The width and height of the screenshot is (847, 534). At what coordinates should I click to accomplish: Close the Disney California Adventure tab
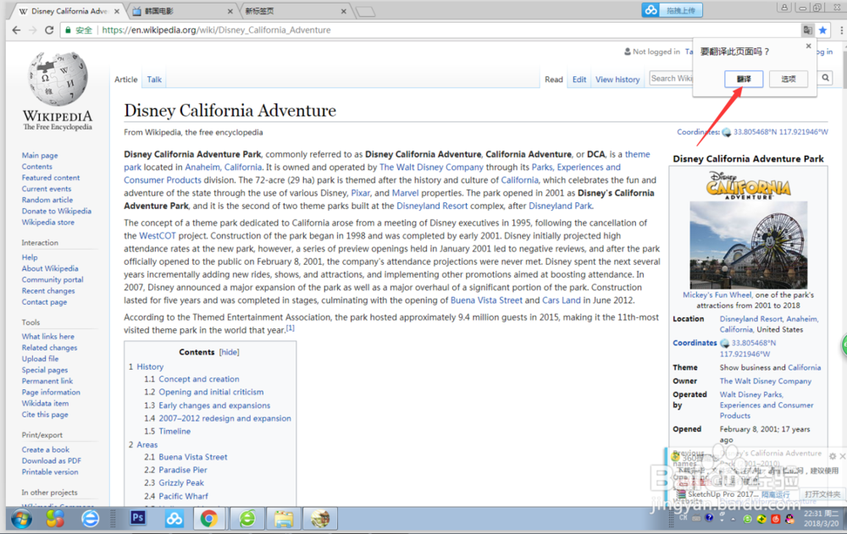click(117, 11)
